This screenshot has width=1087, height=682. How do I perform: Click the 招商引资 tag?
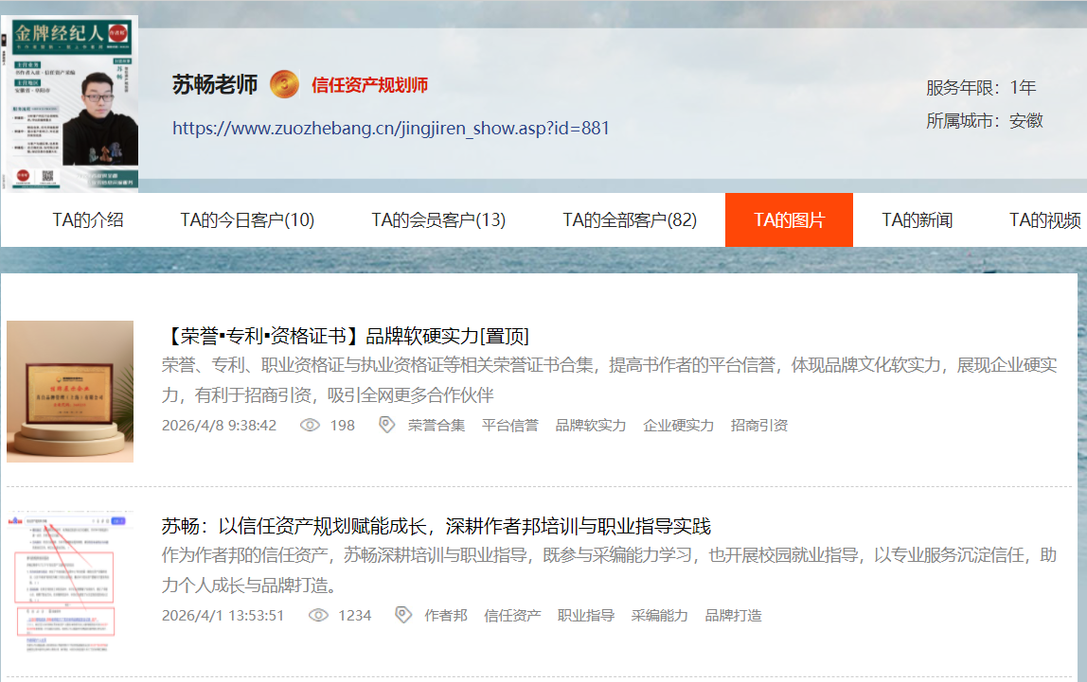pyautogui.click(x=758, y=426)
